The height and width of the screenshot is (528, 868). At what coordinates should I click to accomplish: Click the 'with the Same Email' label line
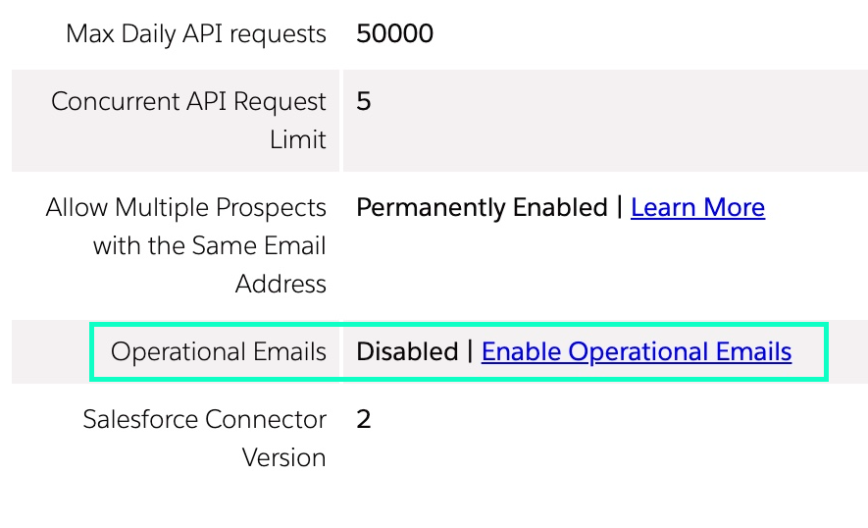click(209, 245)
